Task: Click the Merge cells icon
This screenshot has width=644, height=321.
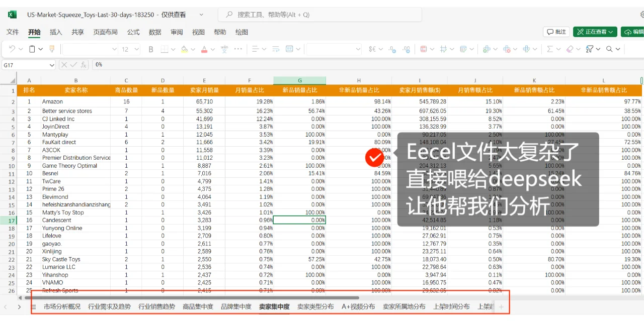Action: (289, 49)
